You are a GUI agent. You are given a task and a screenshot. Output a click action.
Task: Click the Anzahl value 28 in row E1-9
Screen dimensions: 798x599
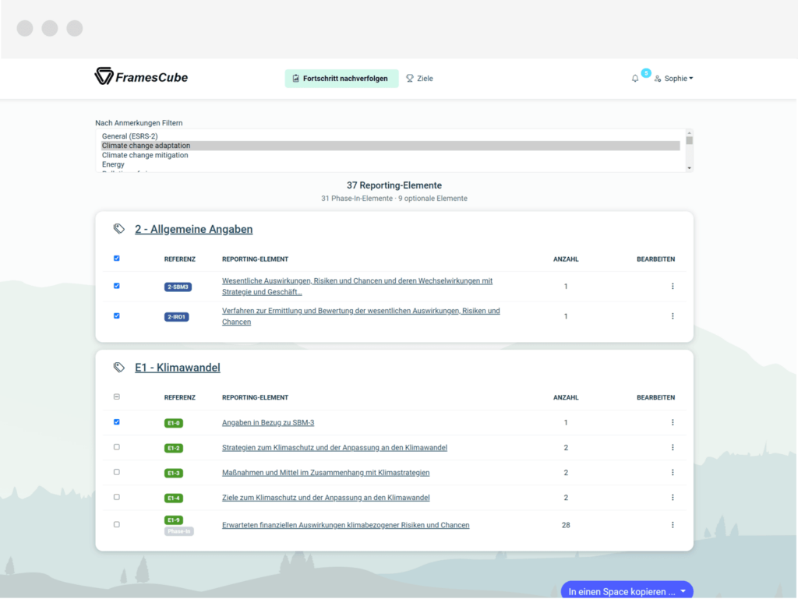[566, 525]
